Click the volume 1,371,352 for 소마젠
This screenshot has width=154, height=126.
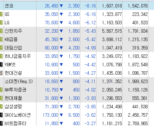tap(112, 82)
